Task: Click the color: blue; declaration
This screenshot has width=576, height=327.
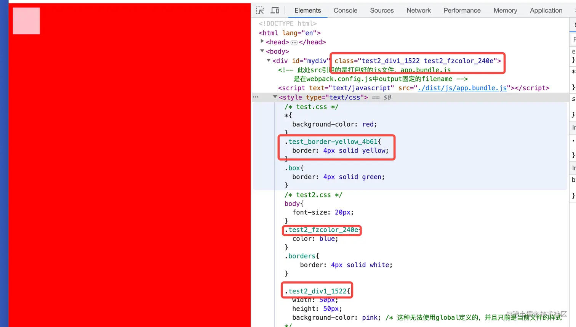Action: 315,239
